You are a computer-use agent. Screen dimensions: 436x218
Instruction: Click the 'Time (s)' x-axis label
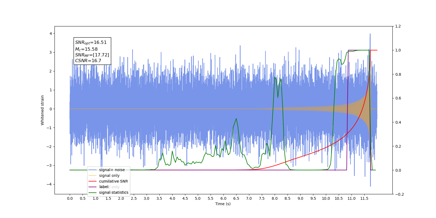223,204
